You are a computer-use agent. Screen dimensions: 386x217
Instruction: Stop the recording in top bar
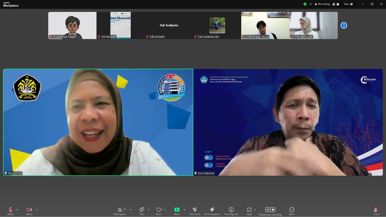coord(338,4)
